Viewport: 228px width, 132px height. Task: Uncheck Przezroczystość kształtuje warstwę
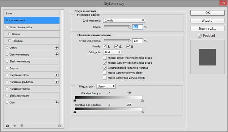coord(105,68)
